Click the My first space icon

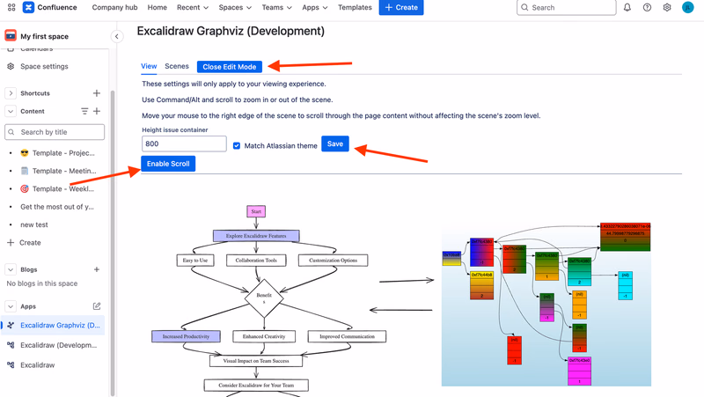pos(11,35)
